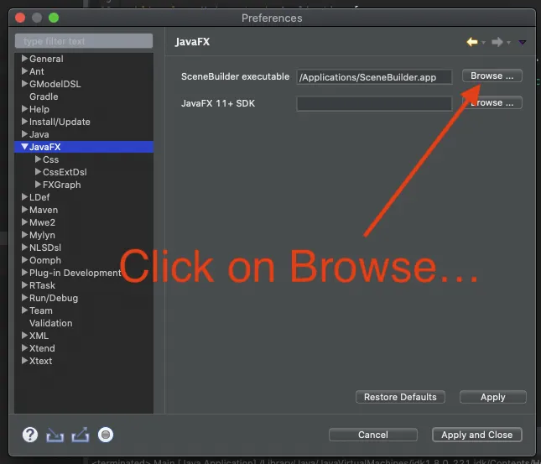This screenshot has height=464, width=541.
Task: Select RTask in the tree
Action: coord(42,285)
